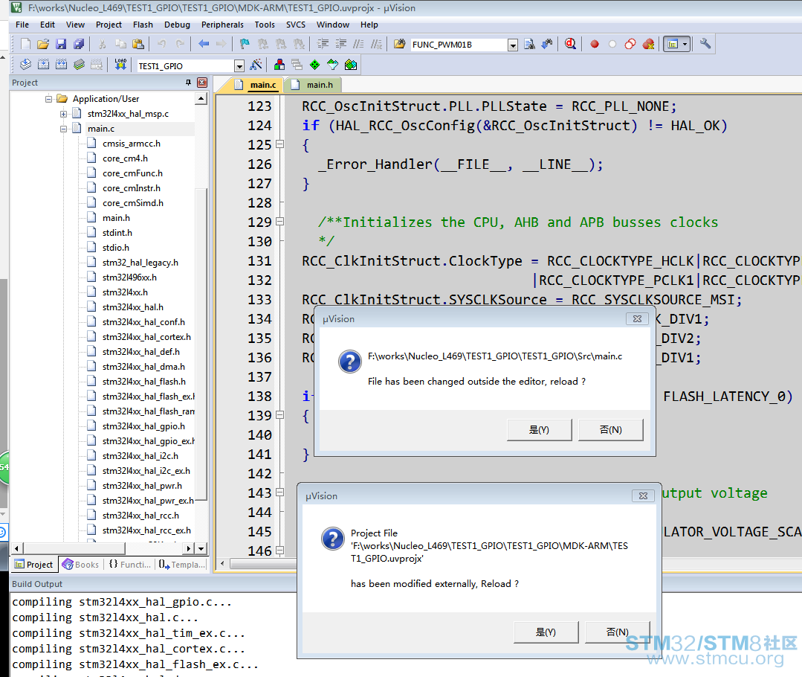Open the Project menu
Image resolution: width=802 pixels, height=677 pixels.
[109, 25]
